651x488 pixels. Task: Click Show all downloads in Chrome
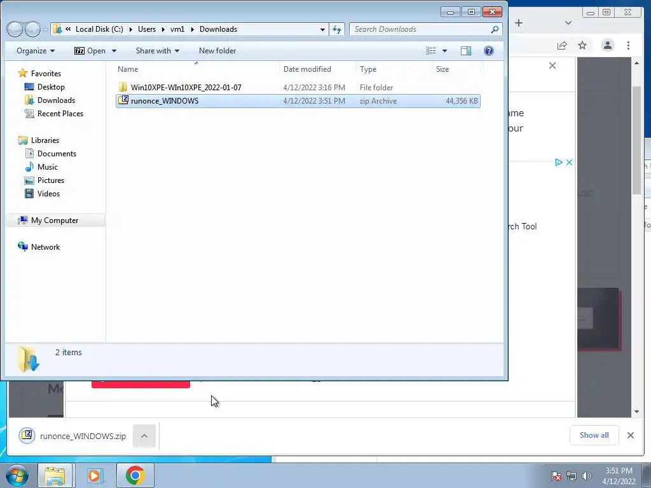click(594, 435)
